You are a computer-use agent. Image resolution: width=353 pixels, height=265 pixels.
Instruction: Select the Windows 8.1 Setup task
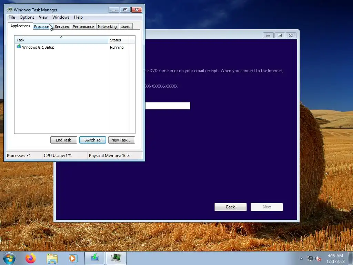(38, 47)
